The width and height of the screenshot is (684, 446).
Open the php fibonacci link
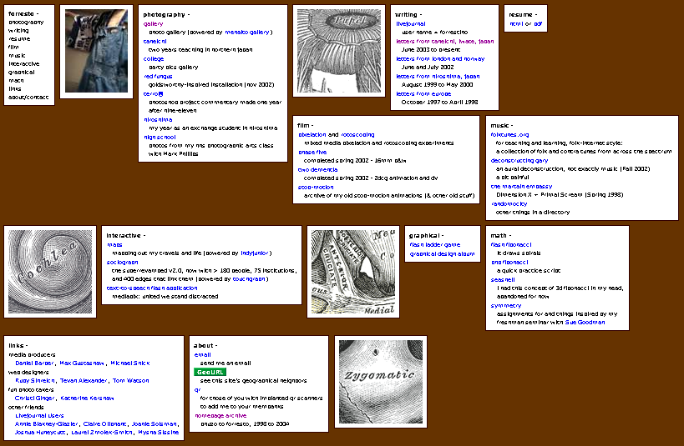tap(509, 263)
